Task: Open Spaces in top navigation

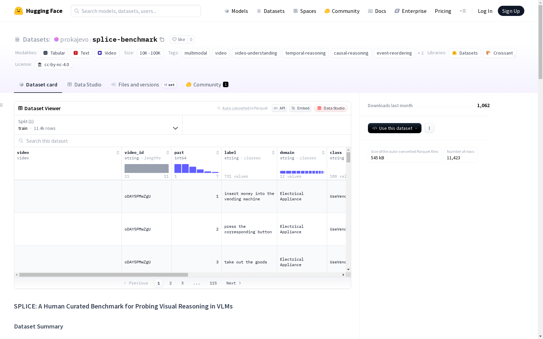Action: 305,11
